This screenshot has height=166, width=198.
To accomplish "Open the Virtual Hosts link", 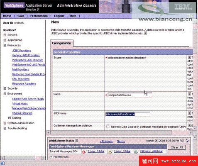I will coord(20,103).
